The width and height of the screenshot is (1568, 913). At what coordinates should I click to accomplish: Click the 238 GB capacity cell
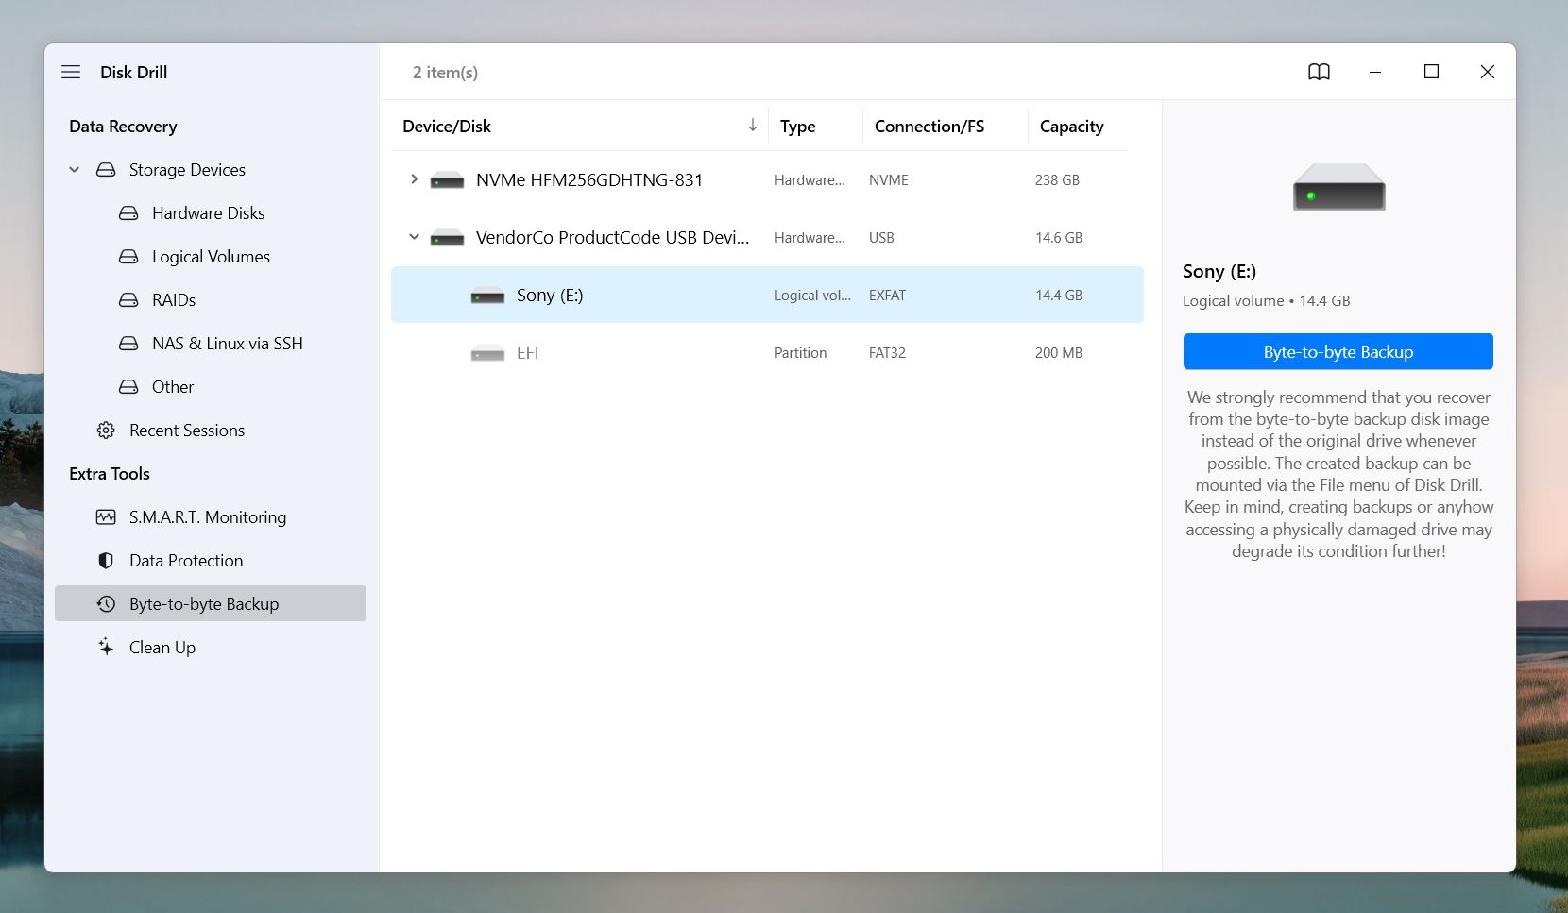[x=1057, y=180]
